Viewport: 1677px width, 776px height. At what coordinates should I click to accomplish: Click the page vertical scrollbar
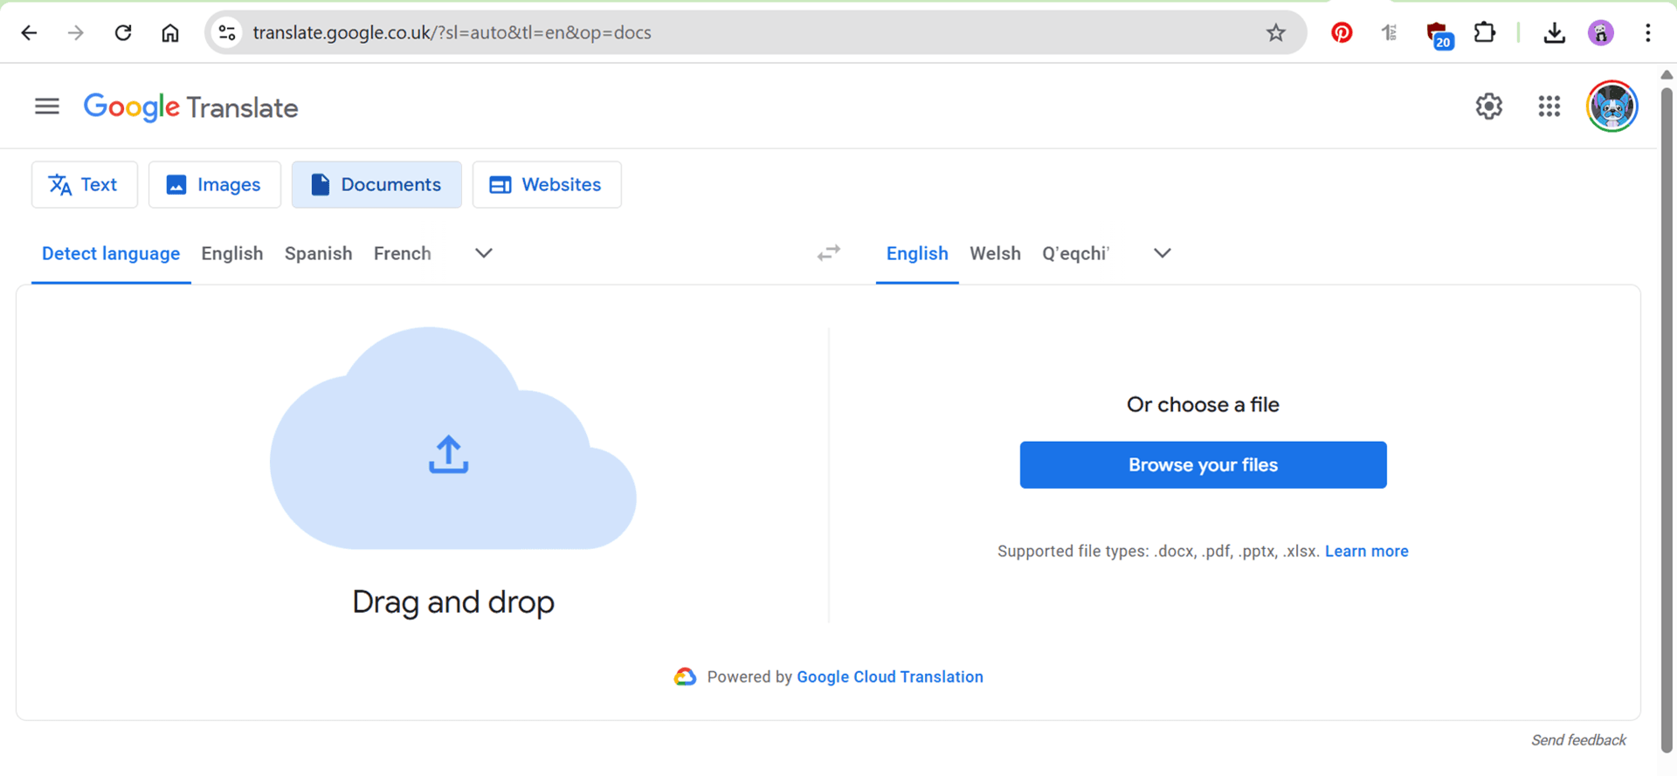coord(1667,419)
